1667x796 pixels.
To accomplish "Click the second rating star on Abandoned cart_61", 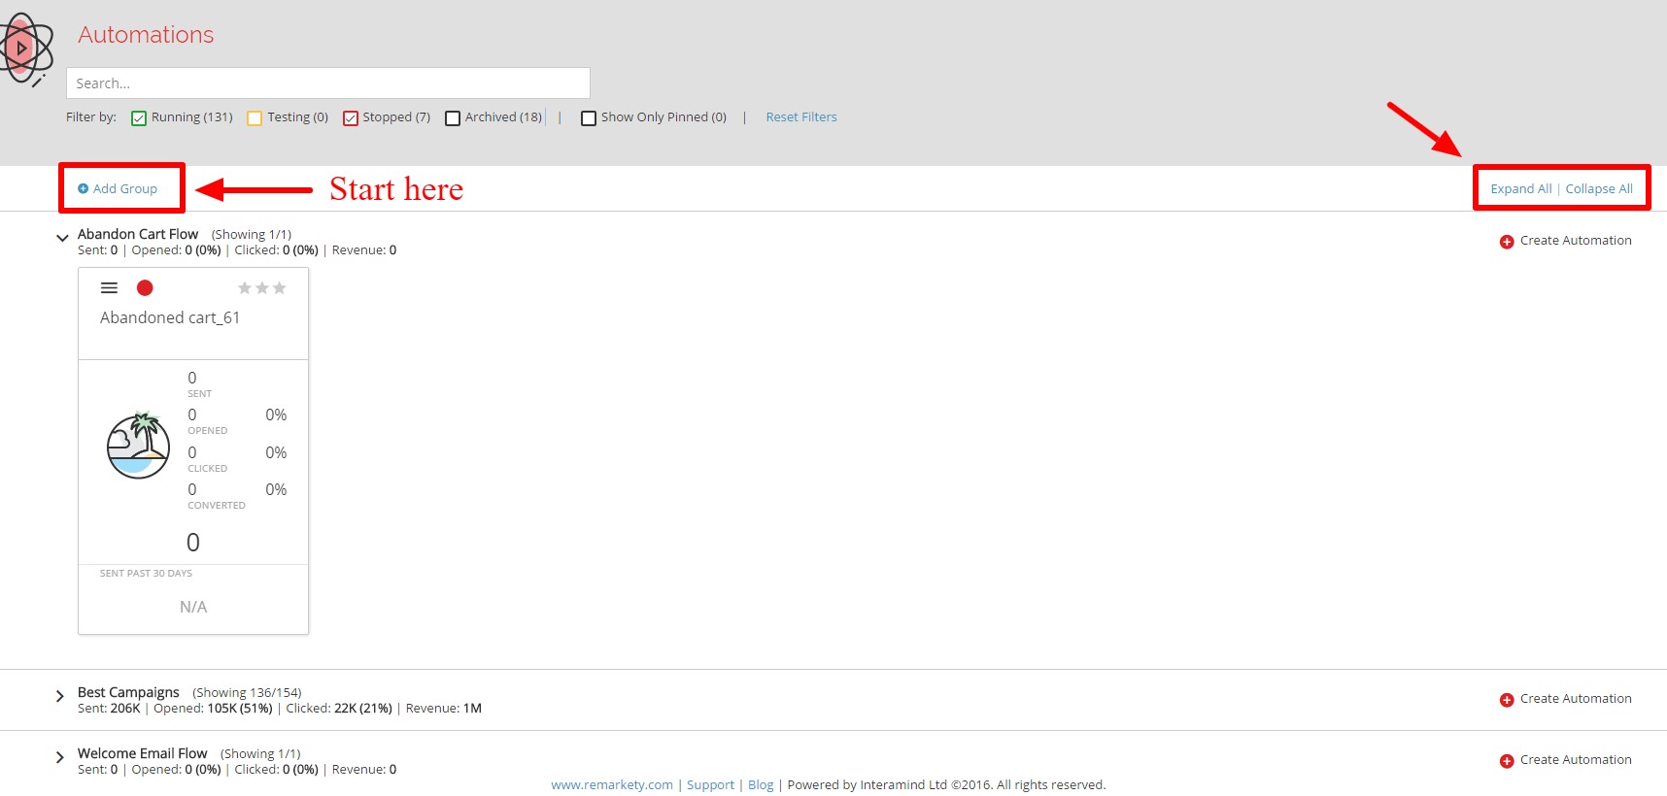I will [262, 288].
